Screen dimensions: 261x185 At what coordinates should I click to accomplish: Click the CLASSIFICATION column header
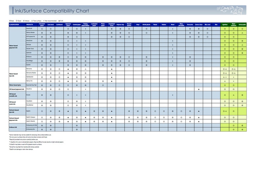pyautogui.click(x=17, y=25)
